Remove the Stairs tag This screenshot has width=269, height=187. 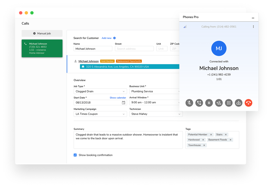pyautogui.click(x=226, y=135)
